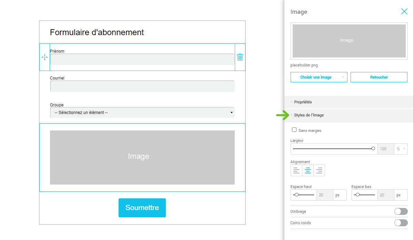Screen dimensions: 414x240
Task: Click the Retoucher button
Action: (x=379, y=77)
